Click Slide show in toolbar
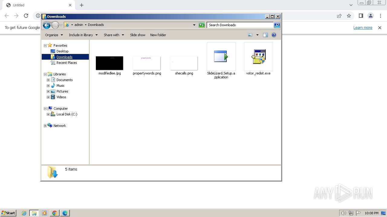 point(138,35)
